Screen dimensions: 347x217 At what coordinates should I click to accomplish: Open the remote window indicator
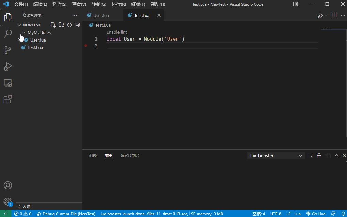coord(5,214)
